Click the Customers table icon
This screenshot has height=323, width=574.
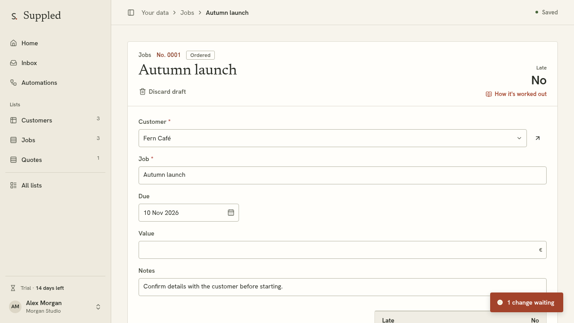pos(13,120)
